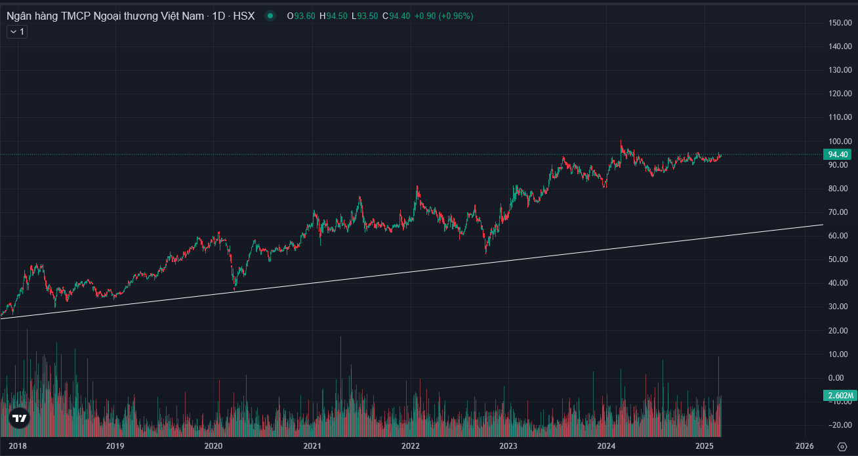Click the close value C94.40
The width and height of the screenshot is (858, 456).
(x=396, y=16)
